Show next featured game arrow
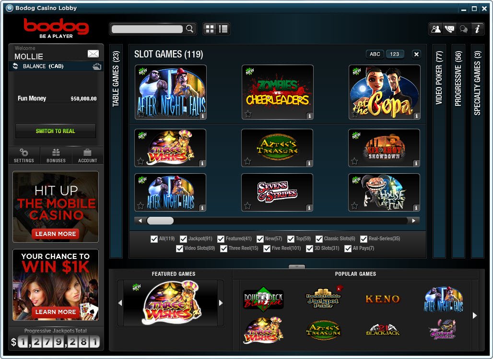Image resolution: width=493 pixels, height=359 pixels. 221,303
